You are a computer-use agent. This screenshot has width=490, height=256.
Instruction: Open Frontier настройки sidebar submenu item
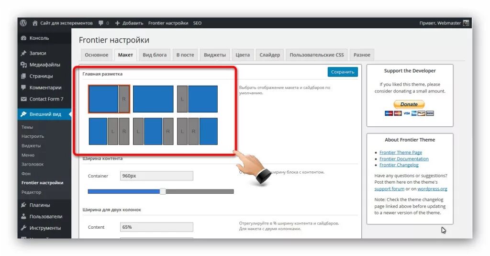[x=42, y=182]
